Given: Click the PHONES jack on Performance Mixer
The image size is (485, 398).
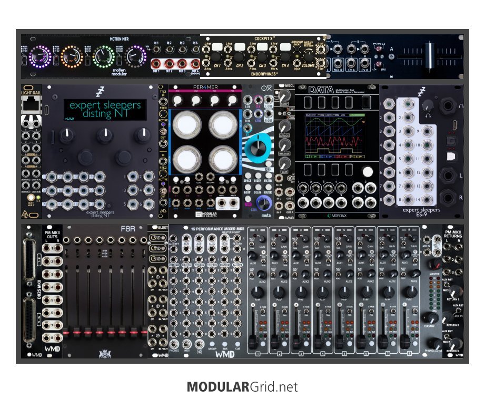Looking at the screenshot, I should [174, 344].
